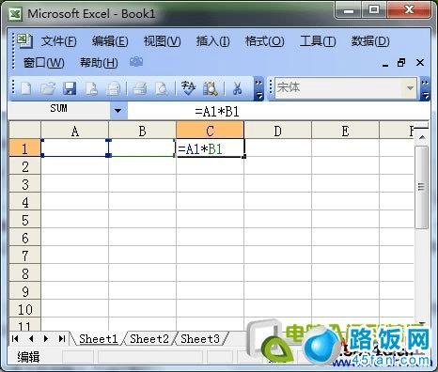Open the 帮助(H) menu
The height and width of the screenshot is (372, 438).
(x=99, y=63)
